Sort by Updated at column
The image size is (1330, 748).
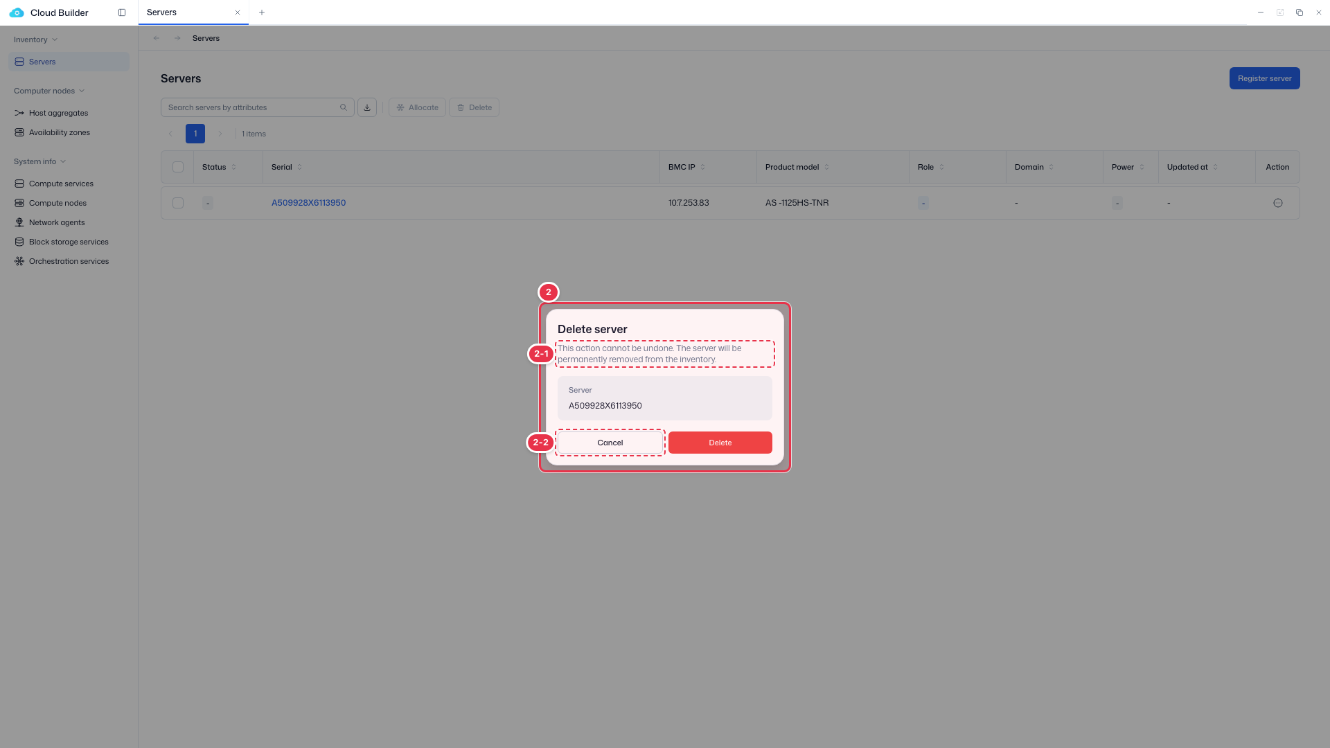coord(1215,167)
